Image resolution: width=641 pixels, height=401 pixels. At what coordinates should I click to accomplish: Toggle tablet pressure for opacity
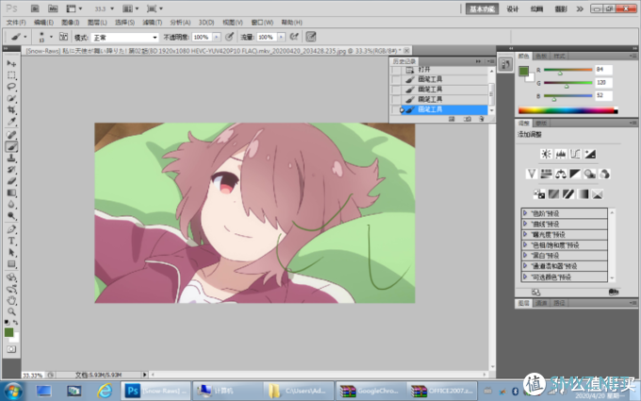[229, 37]
